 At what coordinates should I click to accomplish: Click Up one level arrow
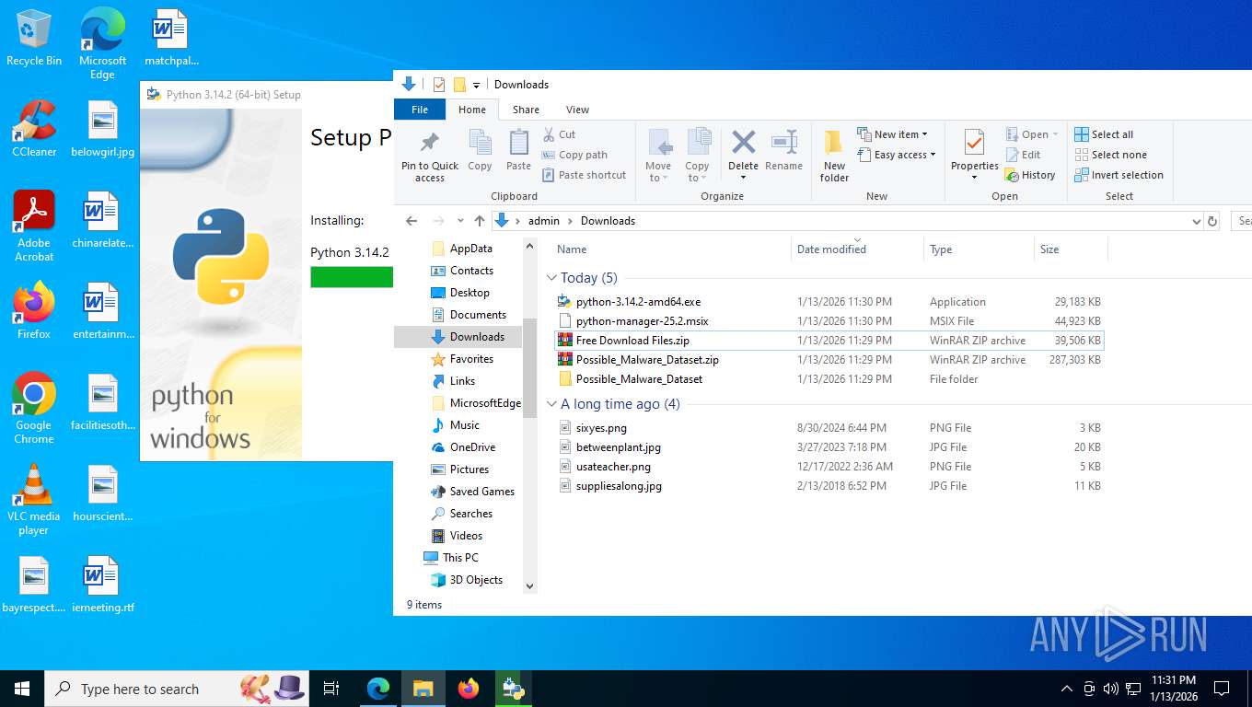click(x=479, y=221)
